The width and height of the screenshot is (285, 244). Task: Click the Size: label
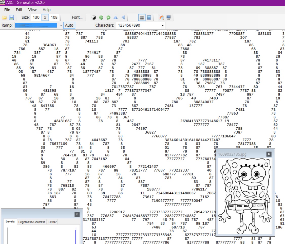[x=25, y=17]
